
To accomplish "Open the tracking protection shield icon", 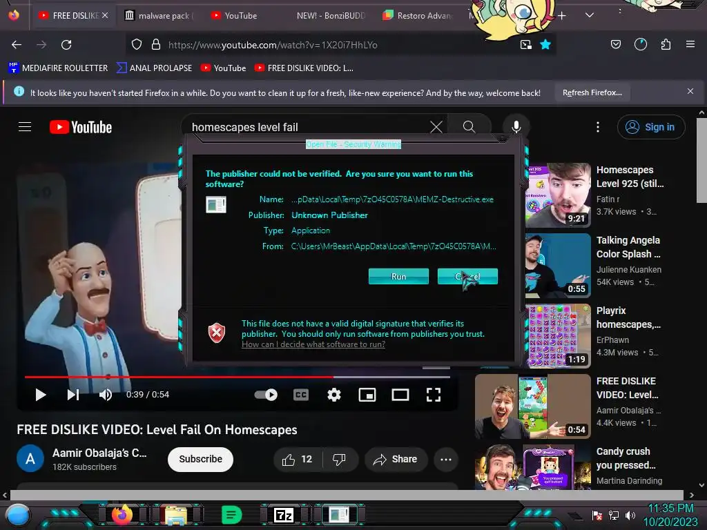I will 137,45.
